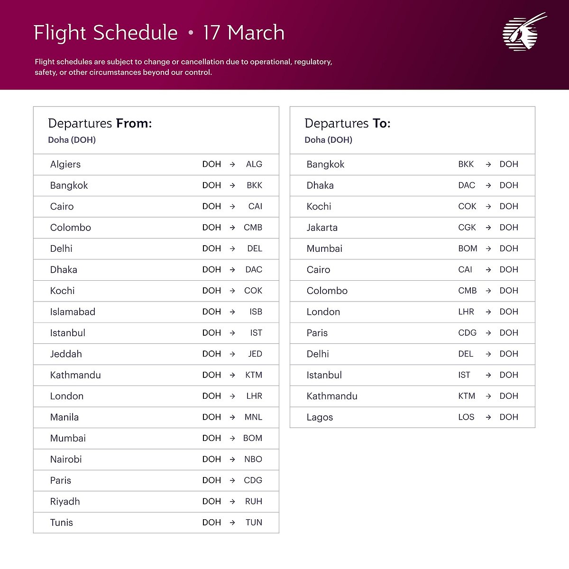Click the arrow between DOH and TUN

(232, 523)
